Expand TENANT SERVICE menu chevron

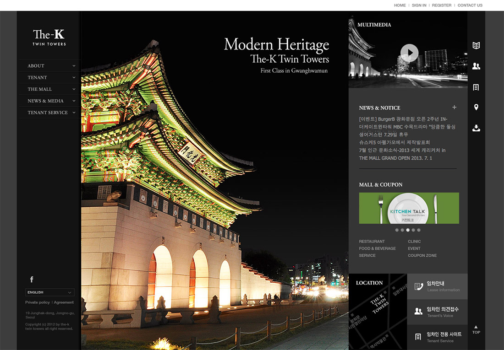tap(74, 113)
